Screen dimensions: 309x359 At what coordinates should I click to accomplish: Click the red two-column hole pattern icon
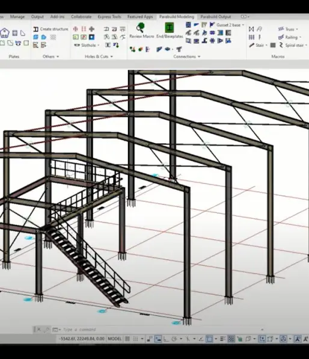click(x=84, y=29)
